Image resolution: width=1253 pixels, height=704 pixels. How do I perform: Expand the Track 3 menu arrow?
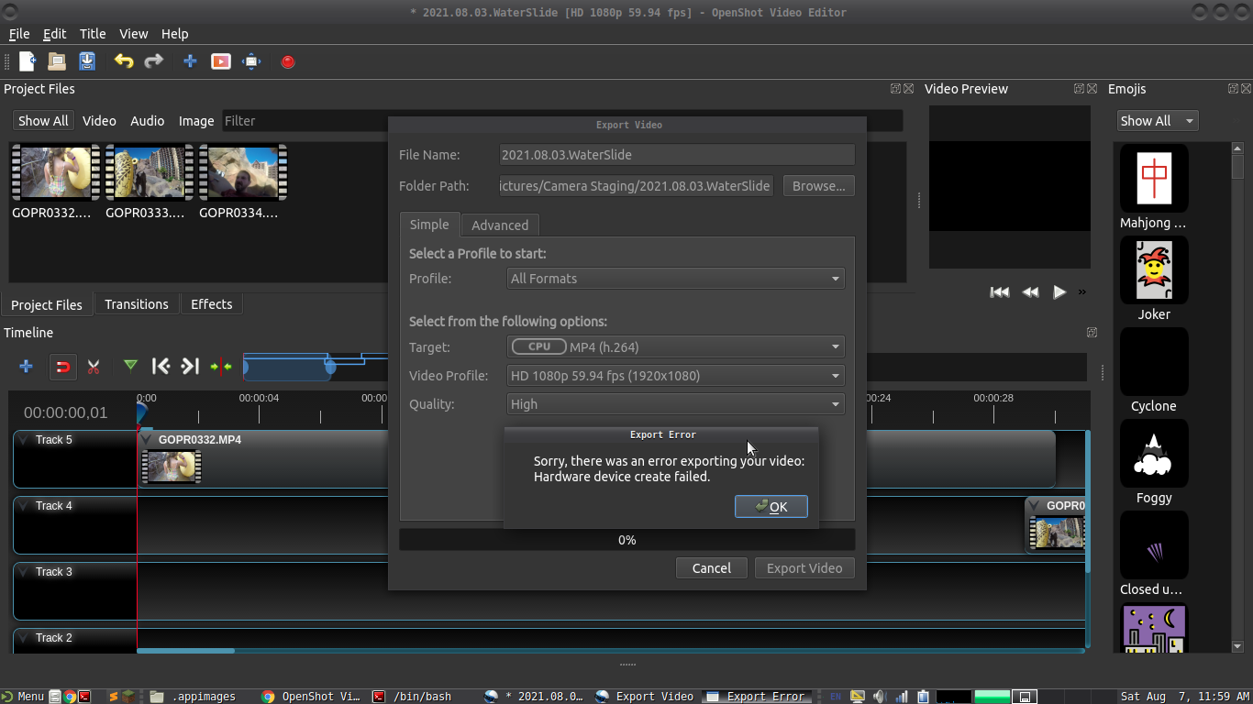(24, 572)
